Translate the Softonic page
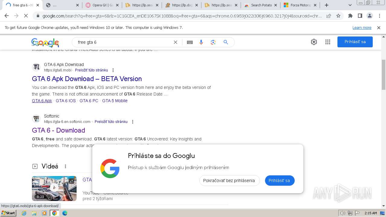 111,122
